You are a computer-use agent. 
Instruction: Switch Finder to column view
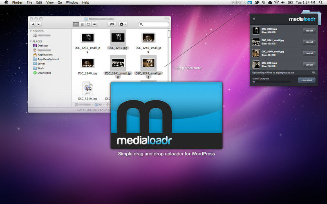[88, 24]
